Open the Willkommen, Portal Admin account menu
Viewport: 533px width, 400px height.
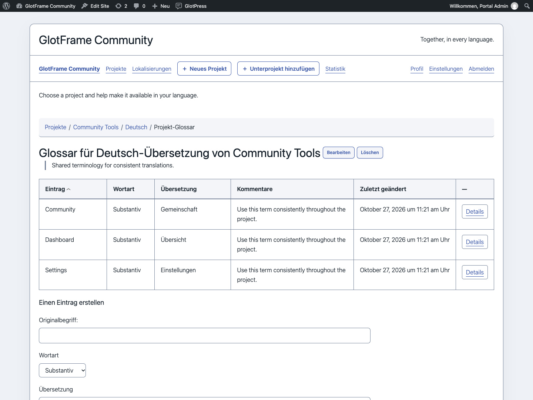[x=483, y=6]
